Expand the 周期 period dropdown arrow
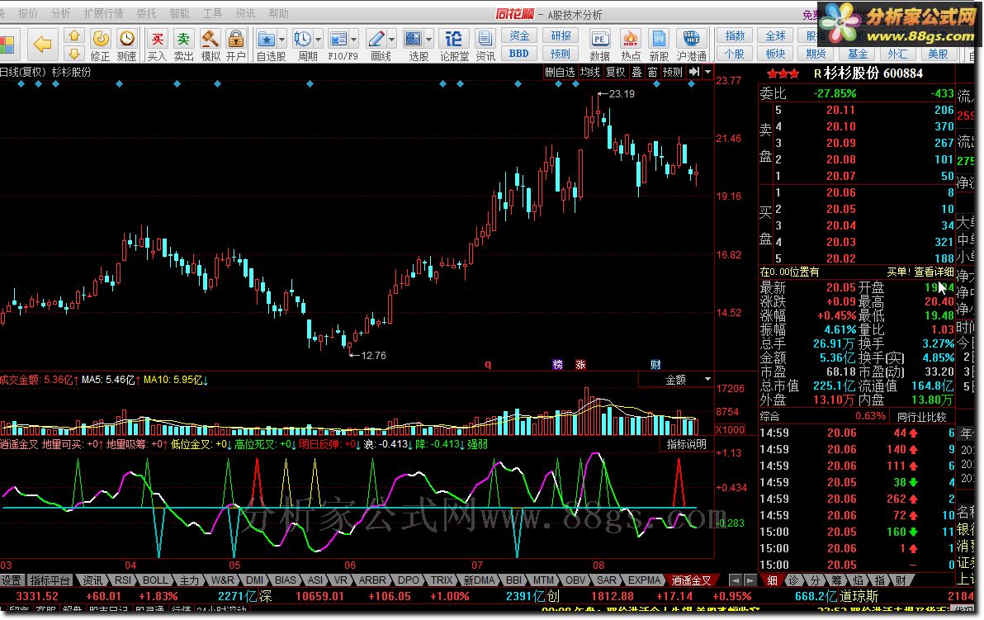Viewport: 984px width, 620px height. pyautogui.click(x=318, y=40)
